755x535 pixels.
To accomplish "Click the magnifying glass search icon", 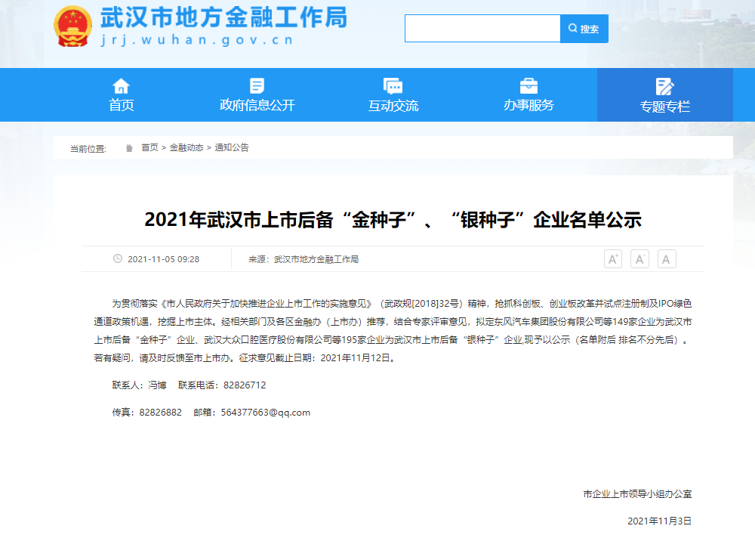I will click(x=572, y=28).
